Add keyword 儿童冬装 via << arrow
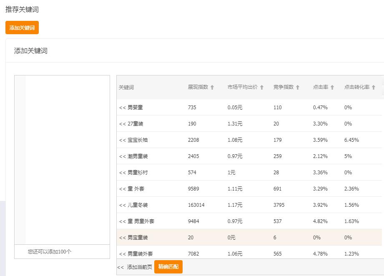The width and height of the screenshot is (384, 276). coord(122,205)
